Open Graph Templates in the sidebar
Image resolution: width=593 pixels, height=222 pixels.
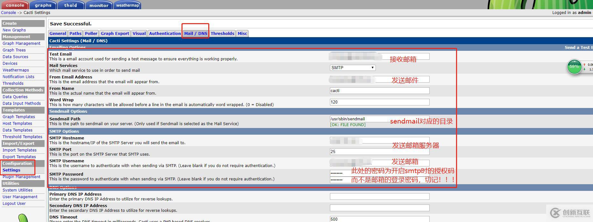coord(19,117)
